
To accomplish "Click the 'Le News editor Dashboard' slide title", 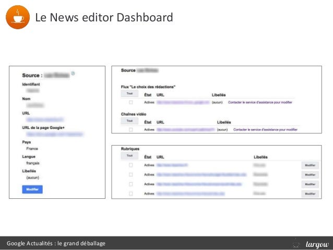I will pos(104,17).
